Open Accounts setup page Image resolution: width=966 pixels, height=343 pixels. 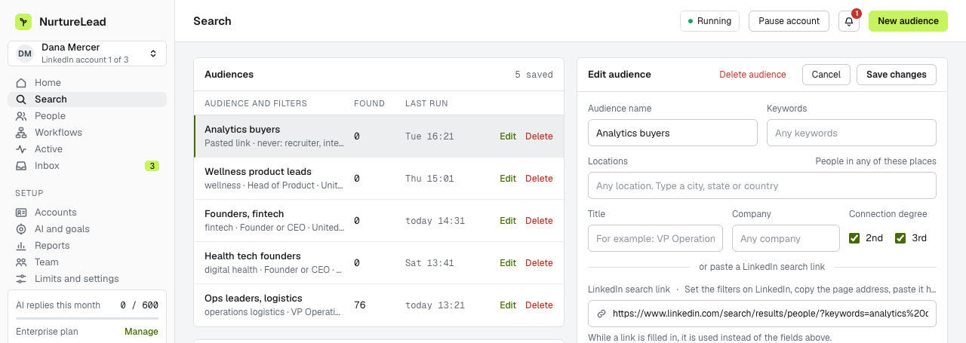pyautogui.click(x=87, y=213)
